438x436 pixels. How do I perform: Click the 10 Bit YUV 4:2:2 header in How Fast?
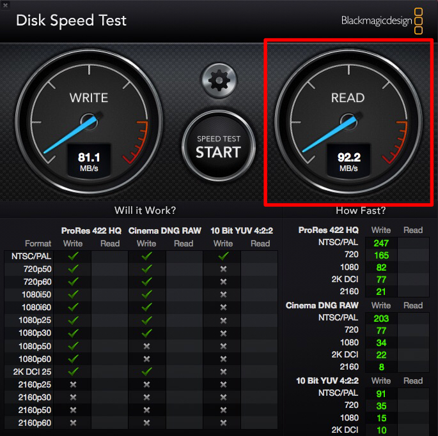[x=327, y=380]
